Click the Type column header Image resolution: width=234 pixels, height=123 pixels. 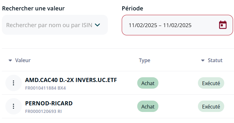click(145, 61)
